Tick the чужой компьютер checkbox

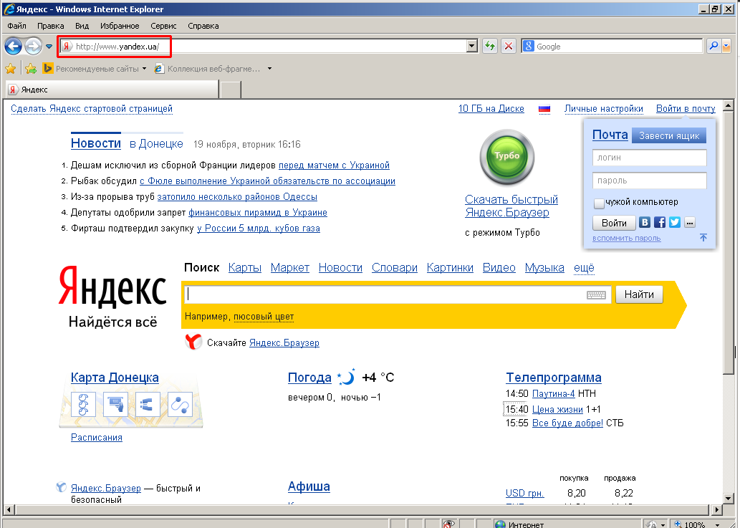599,203
